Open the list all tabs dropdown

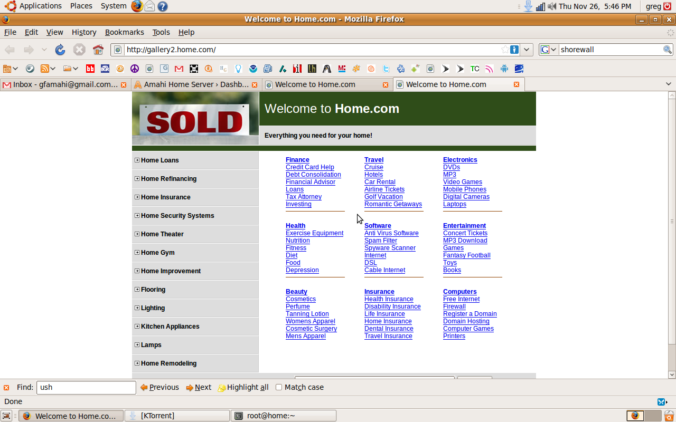(x=669, y=84)
